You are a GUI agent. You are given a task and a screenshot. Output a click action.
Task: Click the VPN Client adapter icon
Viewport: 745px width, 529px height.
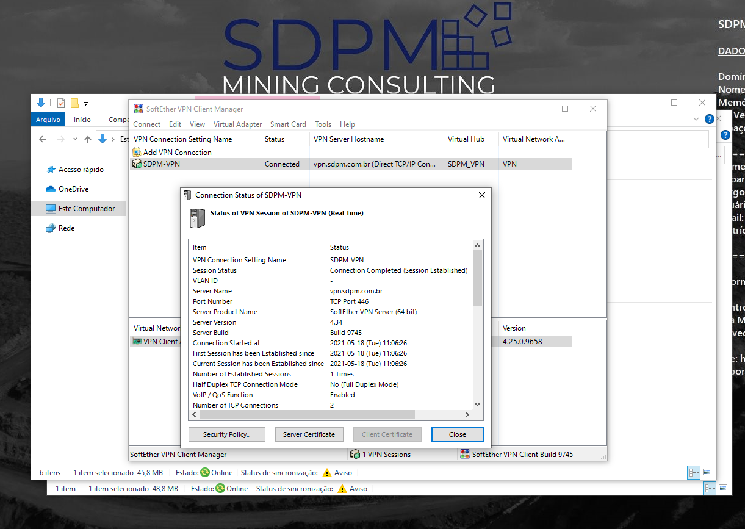138,342
